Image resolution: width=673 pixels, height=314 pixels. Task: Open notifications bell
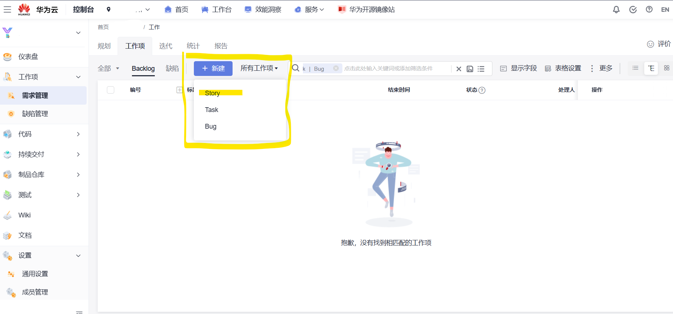[x=616, y=10]
